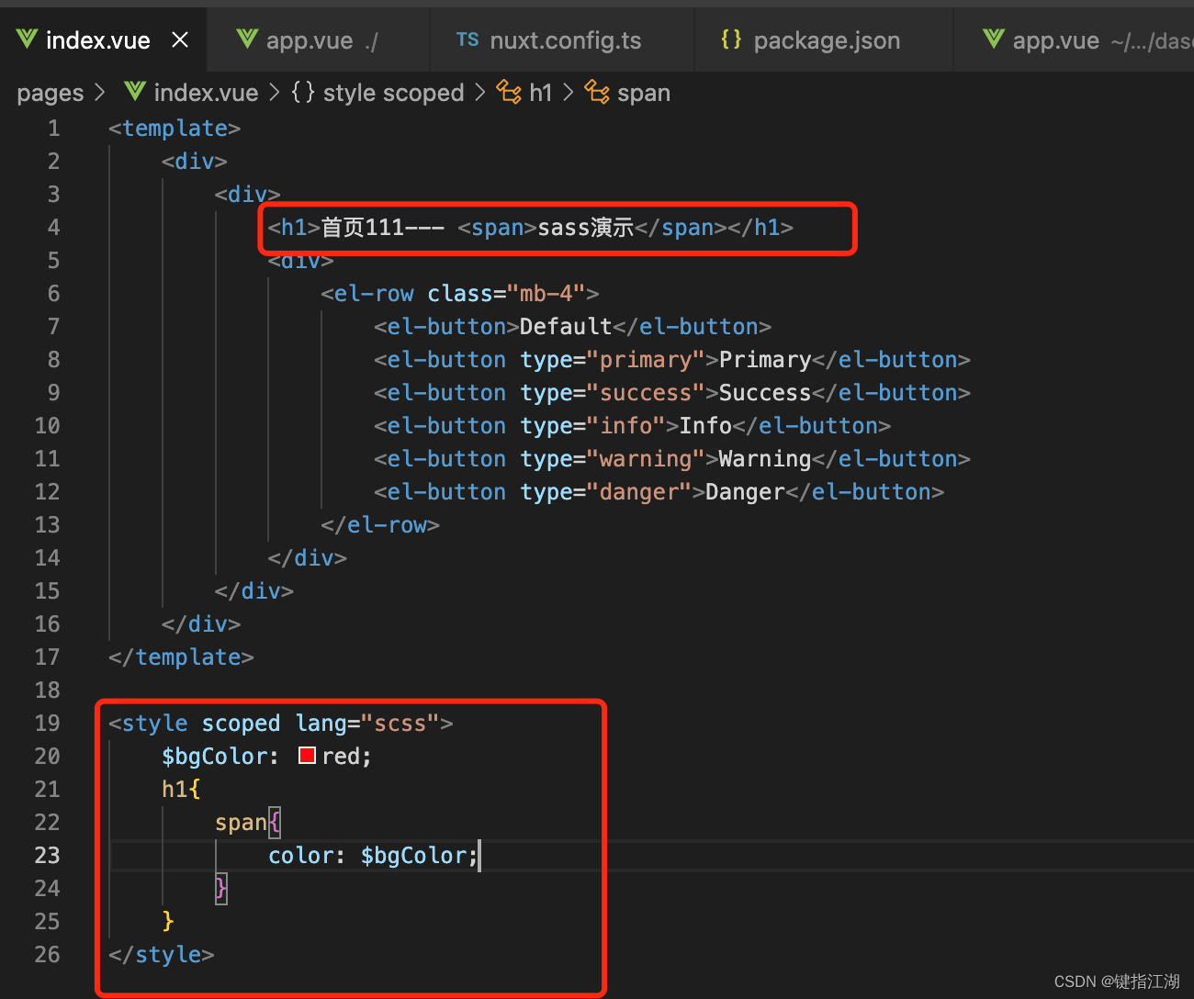Click the type="warning" button line
Image resolution: width=1194 pixels, height=999 pixels.
672,459
